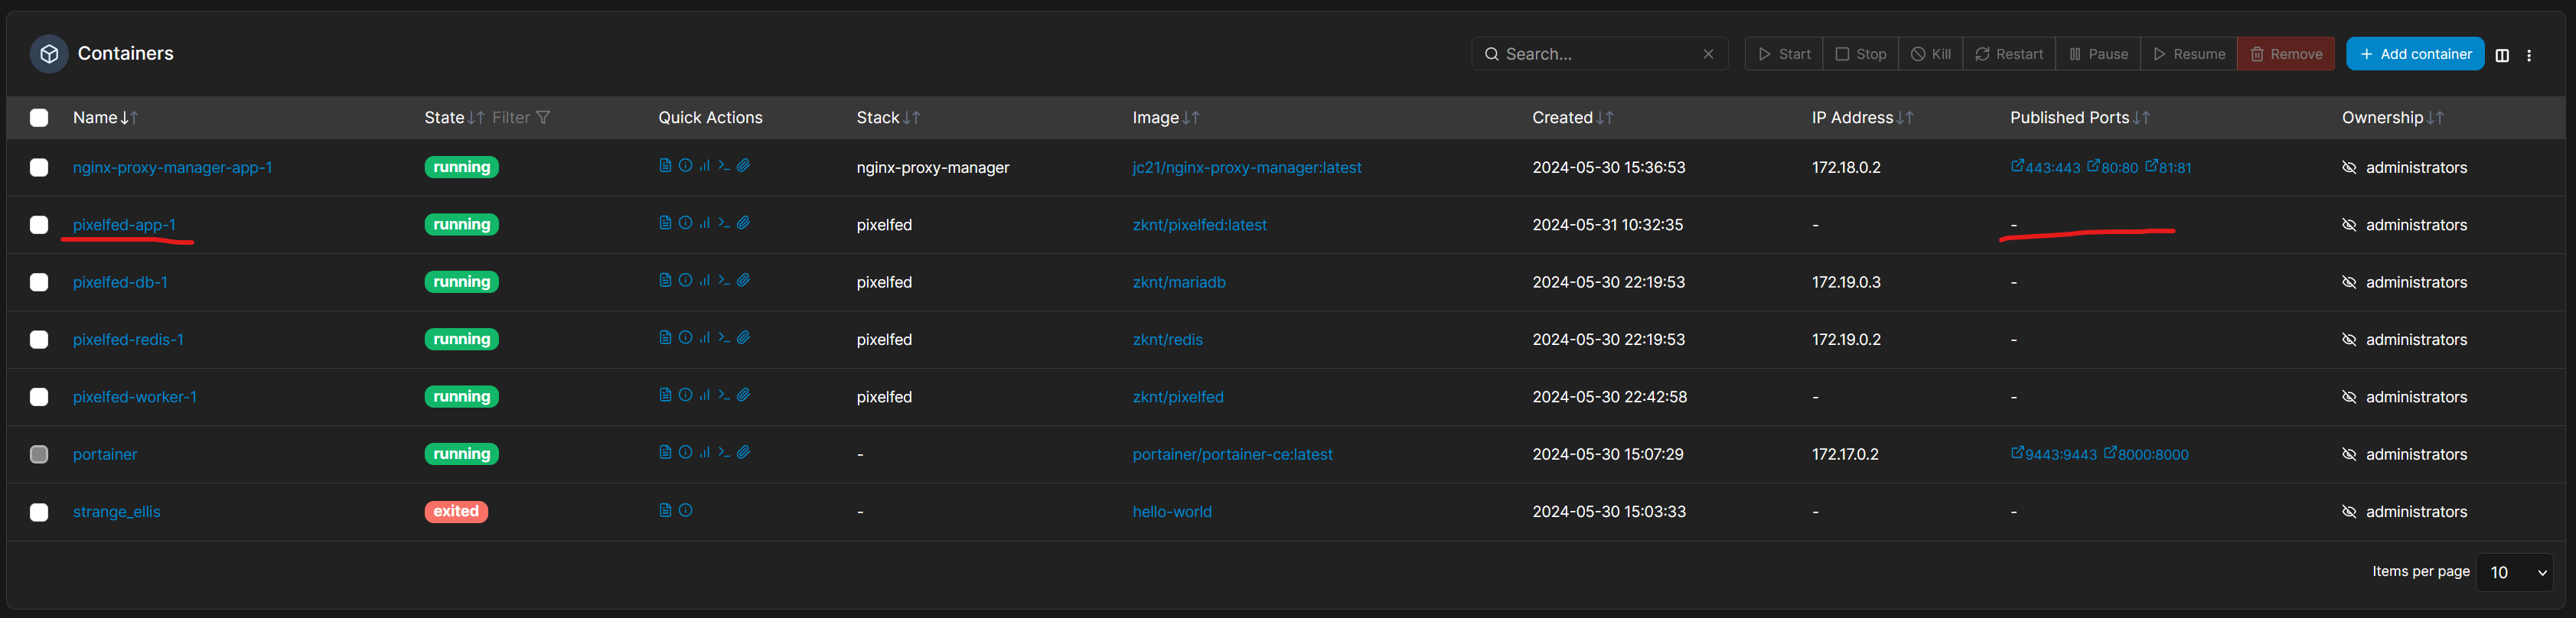Attach to pixelfed-redis-1 container
2576x618 pixels.
click(744, 338)
